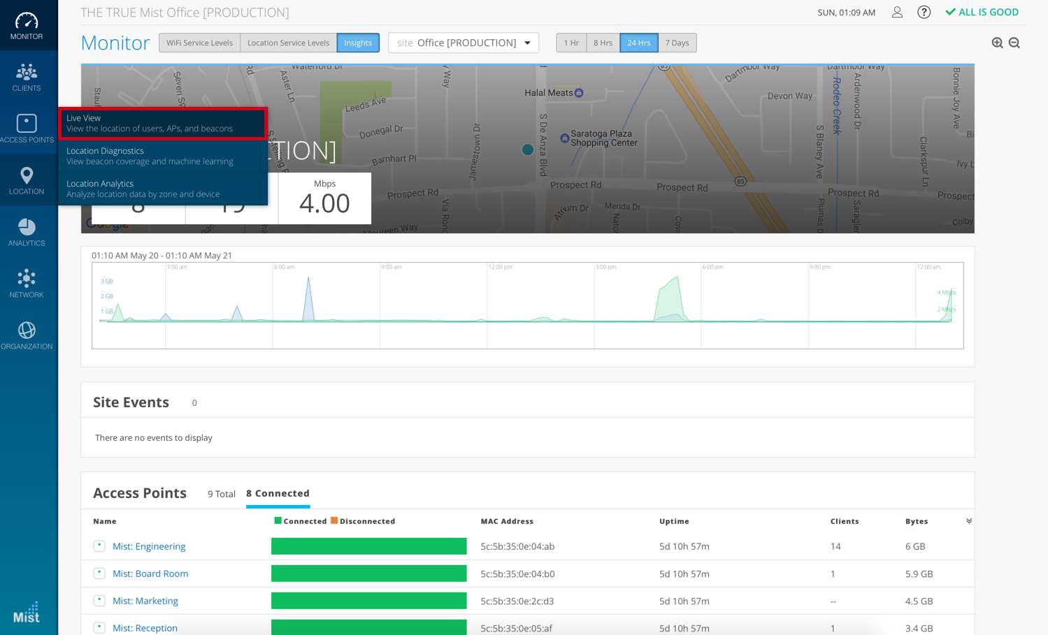The width and height of the screenshot is (1048, 635).
Task: Choose Location Analytics menu entry
Action: click(162, 189)
